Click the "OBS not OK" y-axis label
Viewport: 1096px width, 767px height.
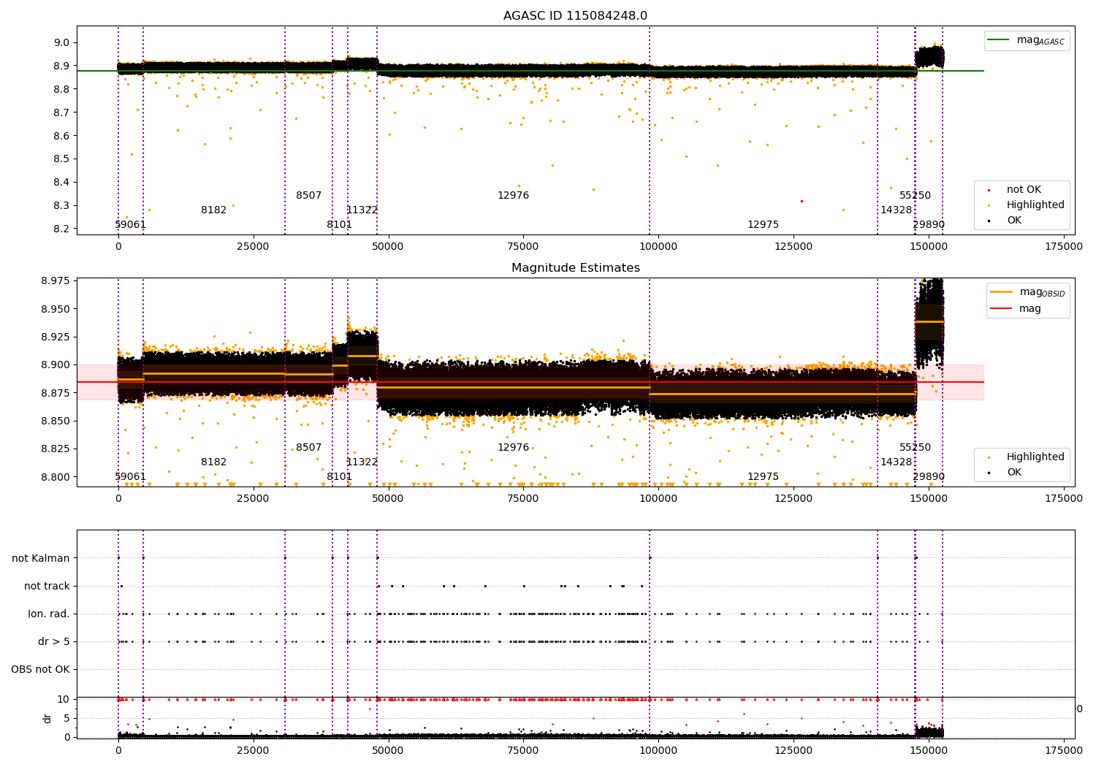[x=40, y=669]
